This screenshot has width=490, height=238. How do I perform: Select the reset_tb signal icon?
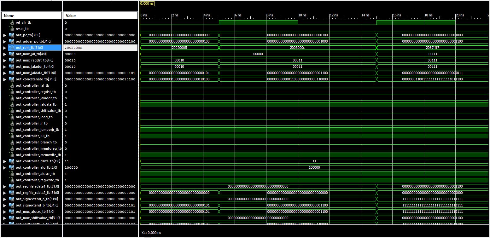pos(12,29)
